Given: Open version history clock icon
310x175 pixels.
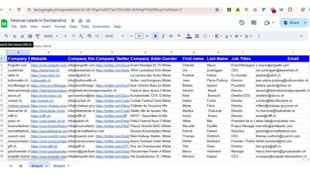Looking at the screenshot, I should coord(242,22).
